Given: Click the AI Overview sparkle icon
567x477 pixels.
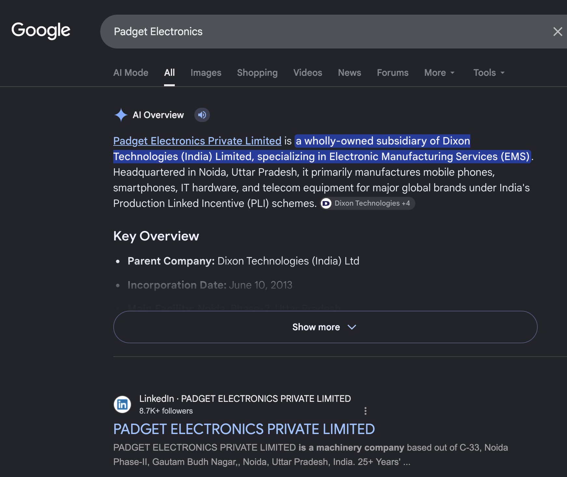Looking at the screenshot, I should coord(121,115).
